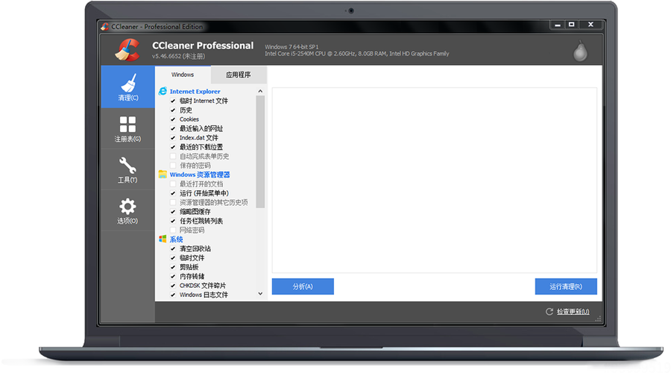Toggle 缩略图缓存 checkbox
The image size is (671, 373).
(x=173, y=212)
